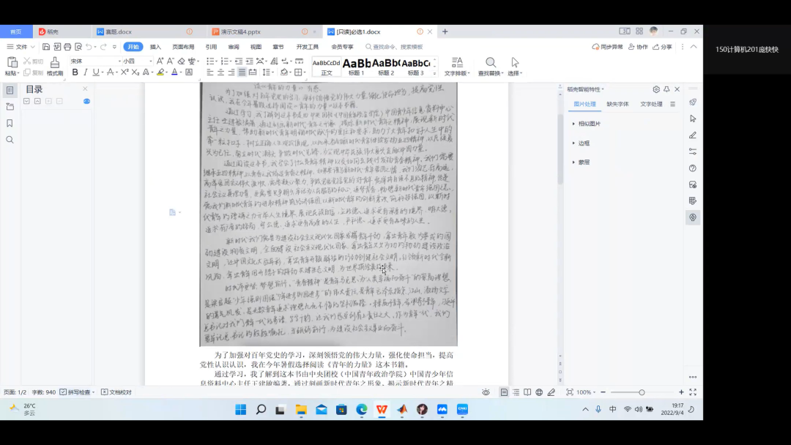791x445 pixels.
Task: Click the 同步异常 sync status button
Action: (607, 47)
